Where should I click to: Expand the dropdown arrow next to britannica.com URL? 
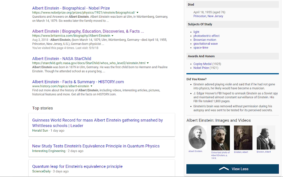(112, 36)
